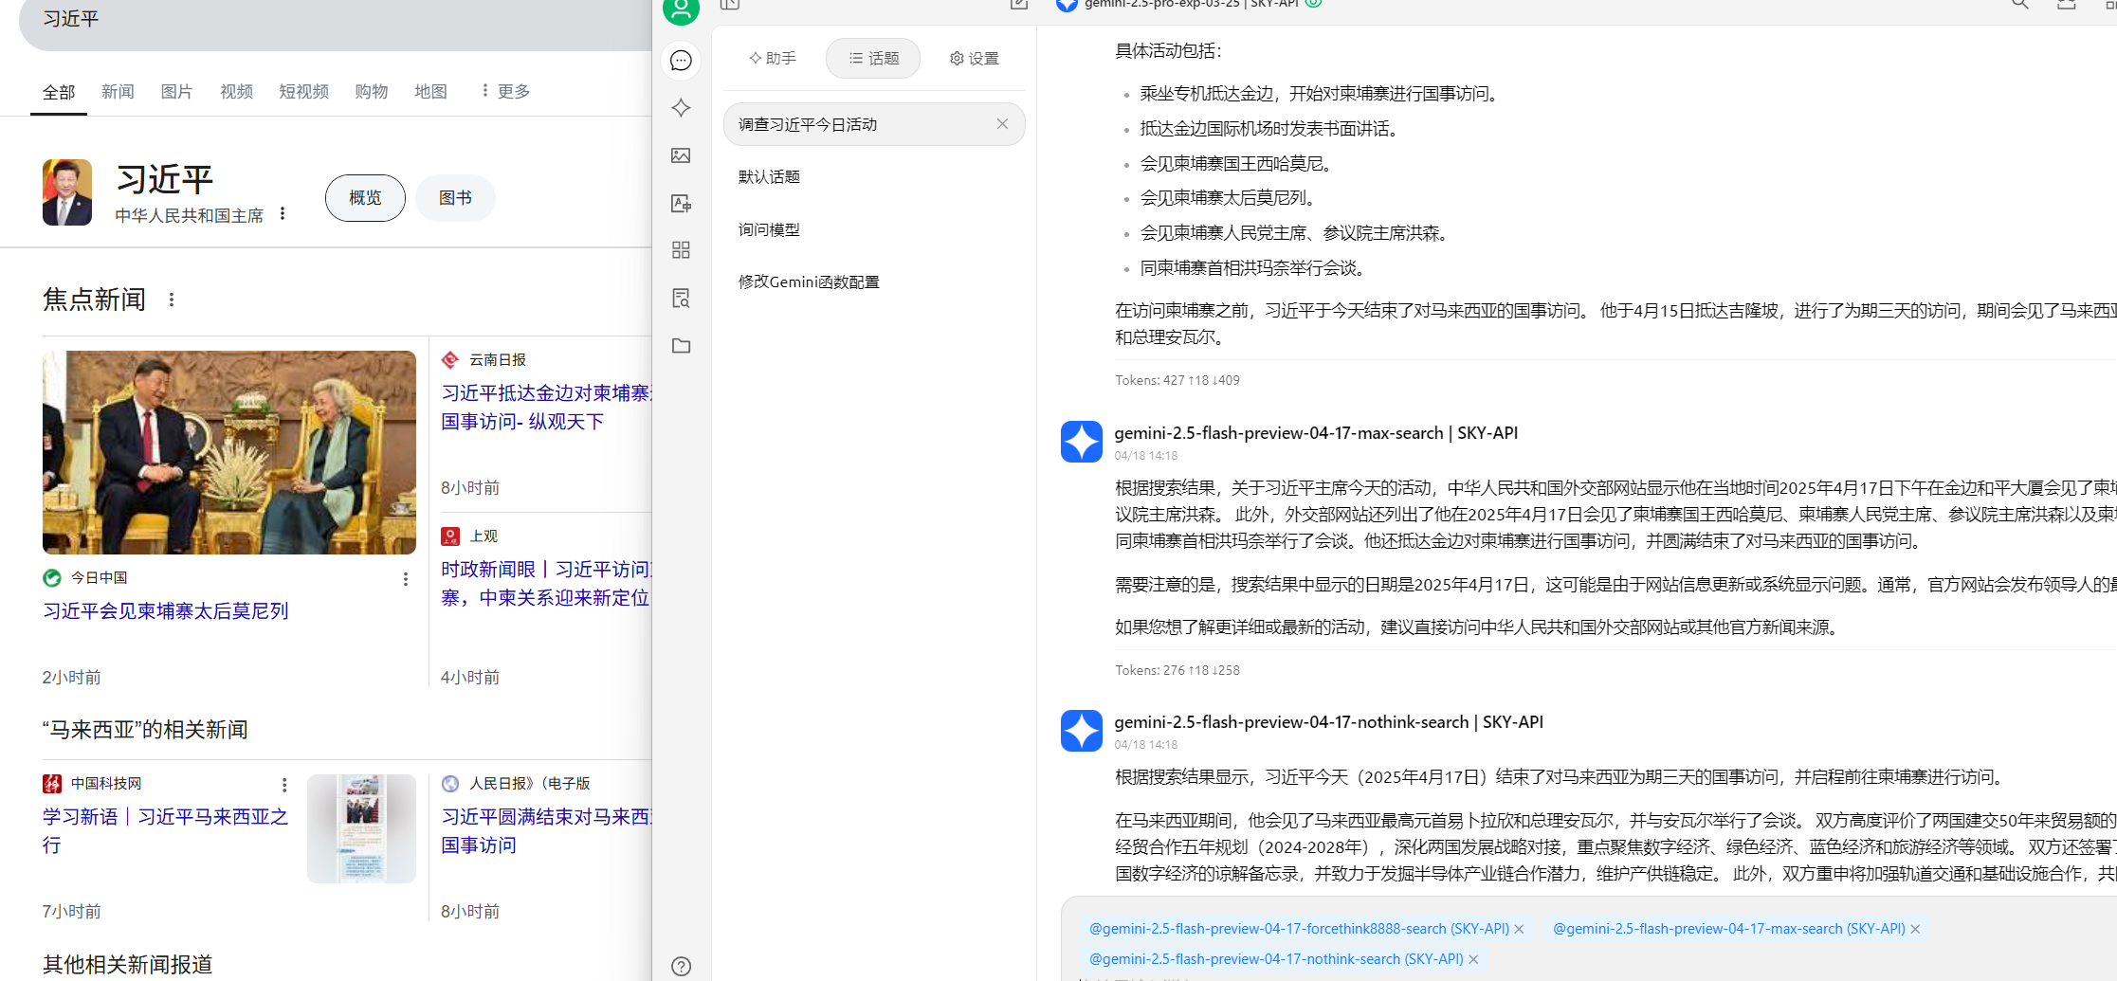This screenshot has width=2117, height=981.
Task: Open the mini apps grid icon
Action: click(681, 250)
